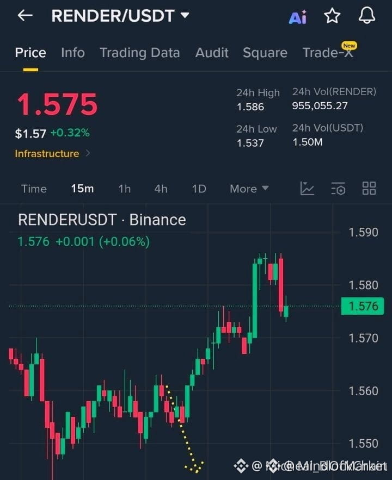Expand the Infrastructure chevron arrow

pyautogui.click(x=88, y=153)
